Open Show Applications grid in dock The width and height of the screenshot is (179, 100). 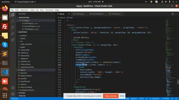5,96
